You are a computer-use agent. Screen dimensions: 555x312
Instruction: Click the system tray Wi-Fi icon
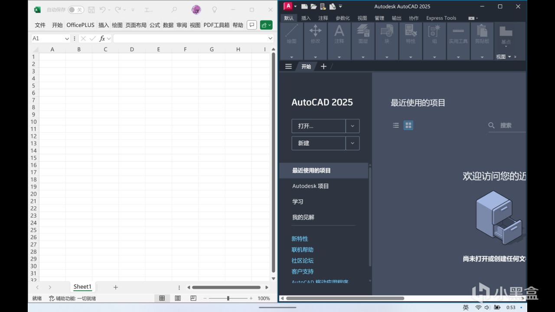click(x=478, y=307)
